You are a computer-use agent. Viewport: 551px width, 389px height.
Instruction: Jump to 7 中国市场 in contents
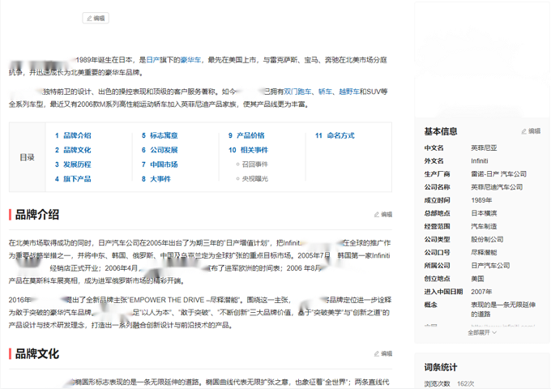160,165
